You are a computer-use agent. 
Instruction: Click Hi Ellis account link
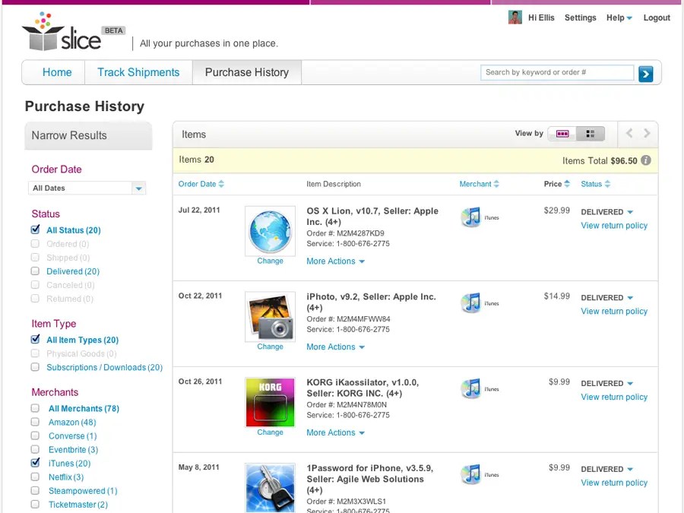point(541,18)
